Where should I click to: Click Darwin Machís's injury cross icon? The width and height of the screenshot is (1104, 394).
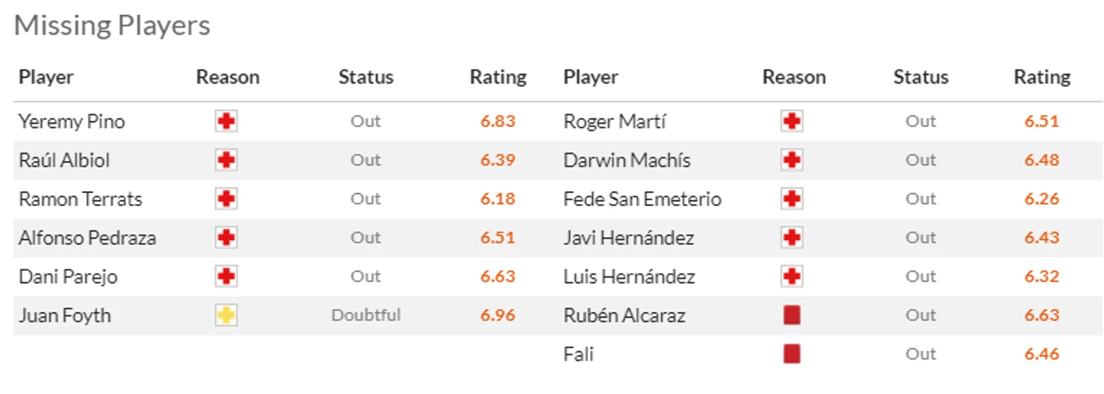[x=792, y=160]
